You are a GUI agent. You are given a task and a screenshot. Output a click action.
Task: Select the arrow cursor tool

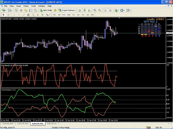pyautogui.click(x=3, y=15)
